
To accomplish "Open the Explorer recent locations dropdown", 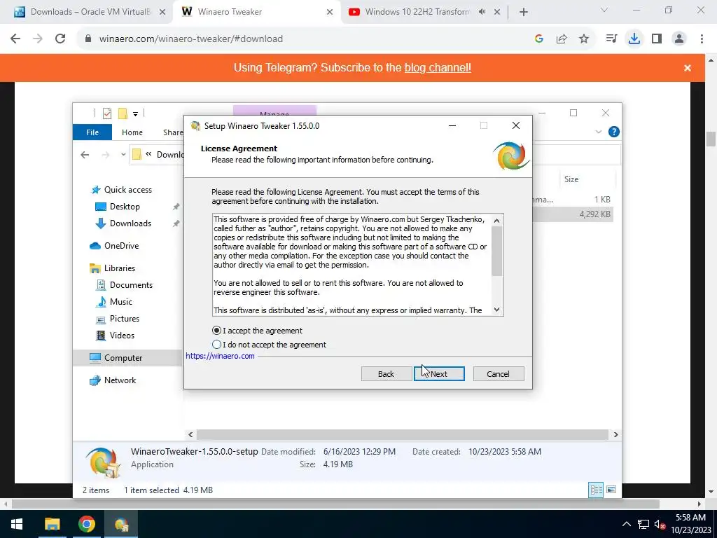I will 123,155.
